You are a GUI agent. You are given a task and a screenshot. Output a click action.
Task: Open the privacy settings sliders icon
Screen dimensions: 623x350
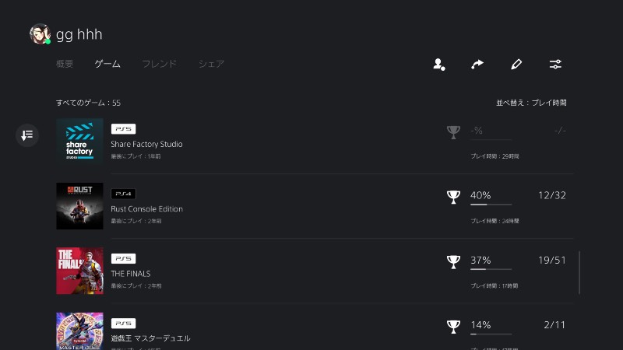pos(555,65)
